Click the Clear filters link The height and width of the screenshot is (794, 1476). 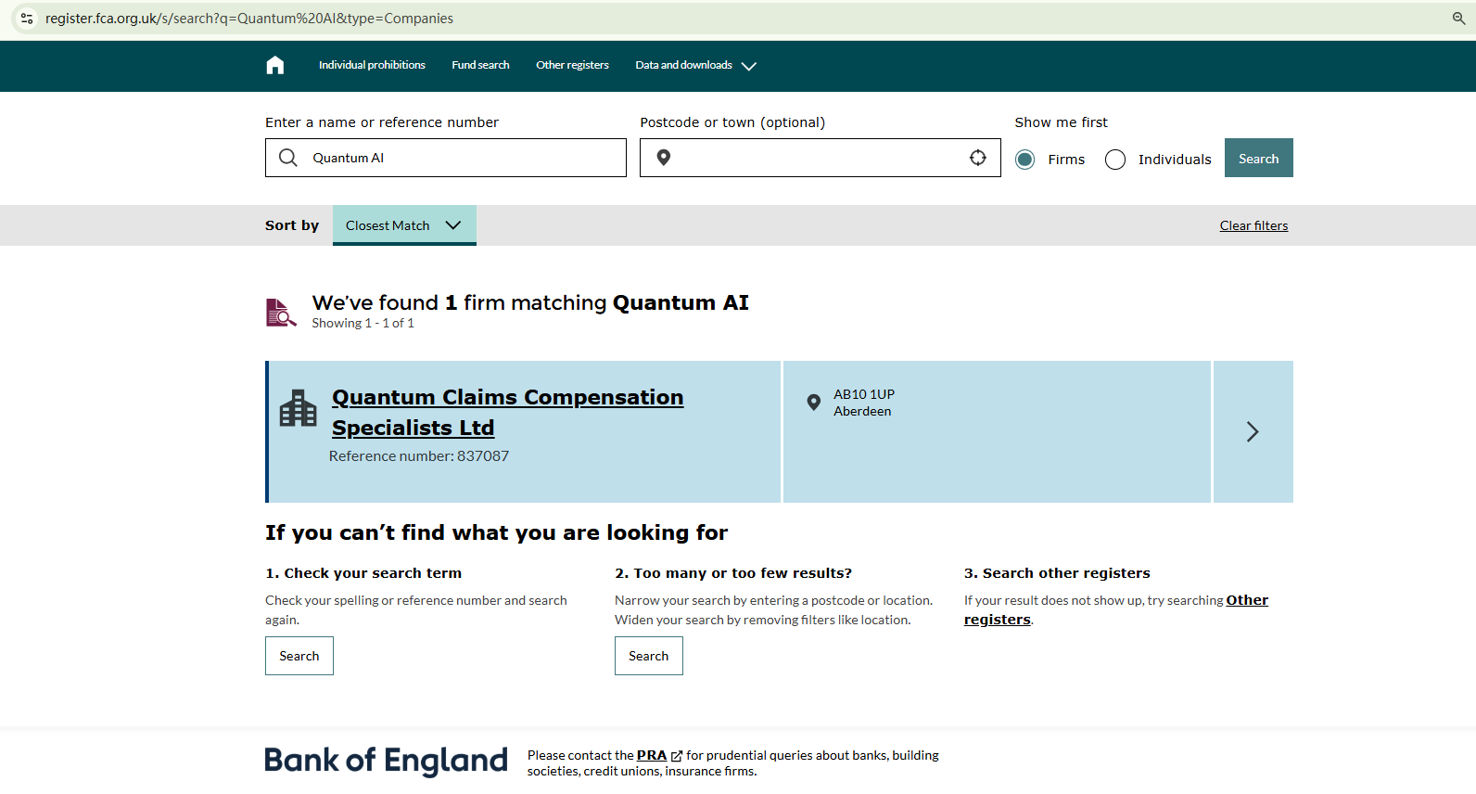tap(1253, 225)
